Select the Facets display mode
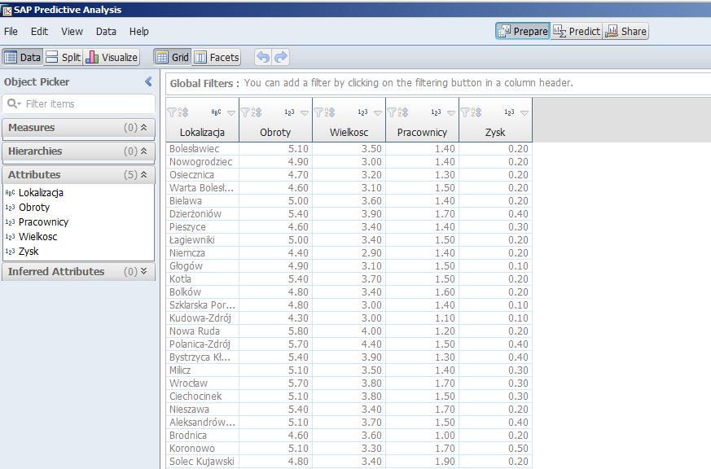 pyautogui.click(x=217, y=57)
